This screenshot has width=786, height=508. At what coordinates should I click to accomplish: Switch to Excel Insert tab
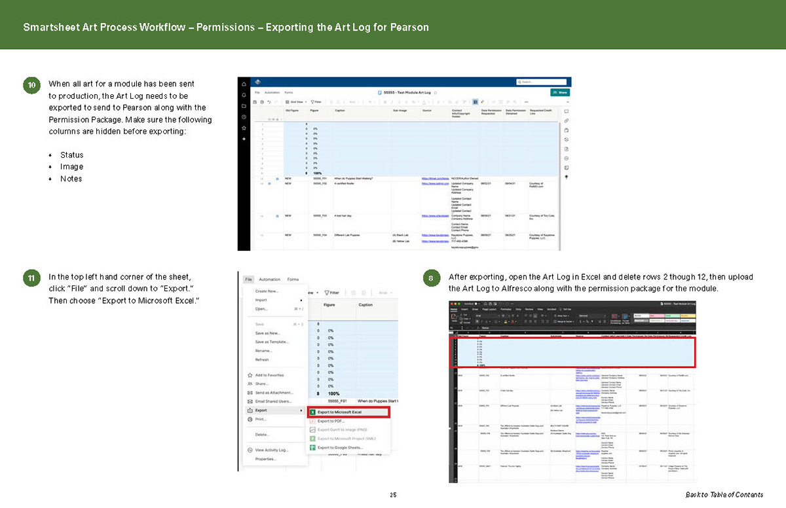pos(464,309)
